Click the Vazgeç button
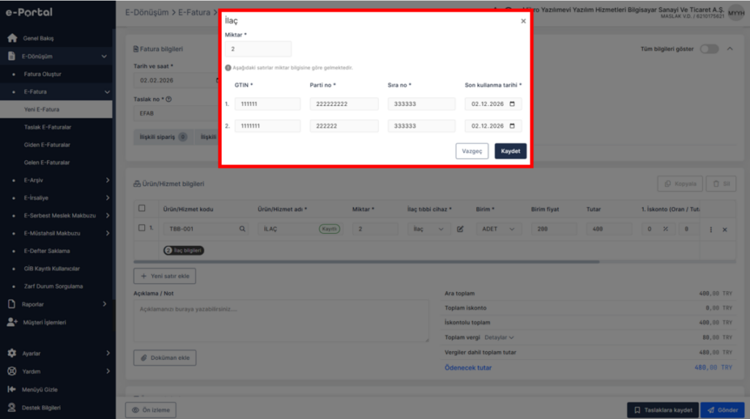This screenshot has width=750, height=419. click(472, 151)
